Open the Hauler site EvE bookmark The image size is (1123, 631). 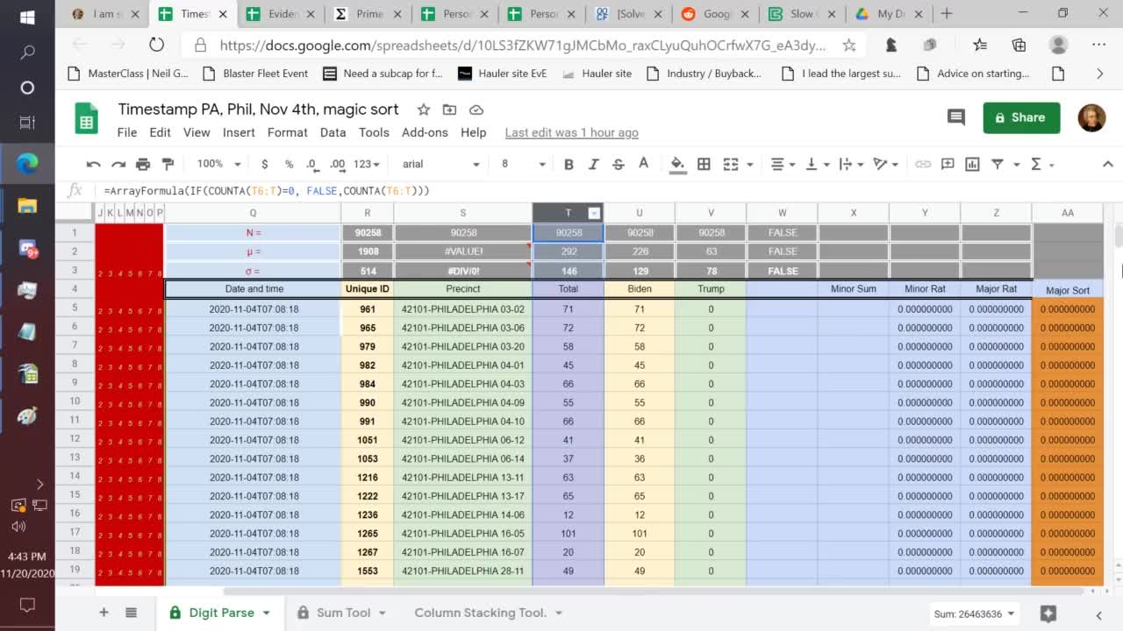(503, 74)
